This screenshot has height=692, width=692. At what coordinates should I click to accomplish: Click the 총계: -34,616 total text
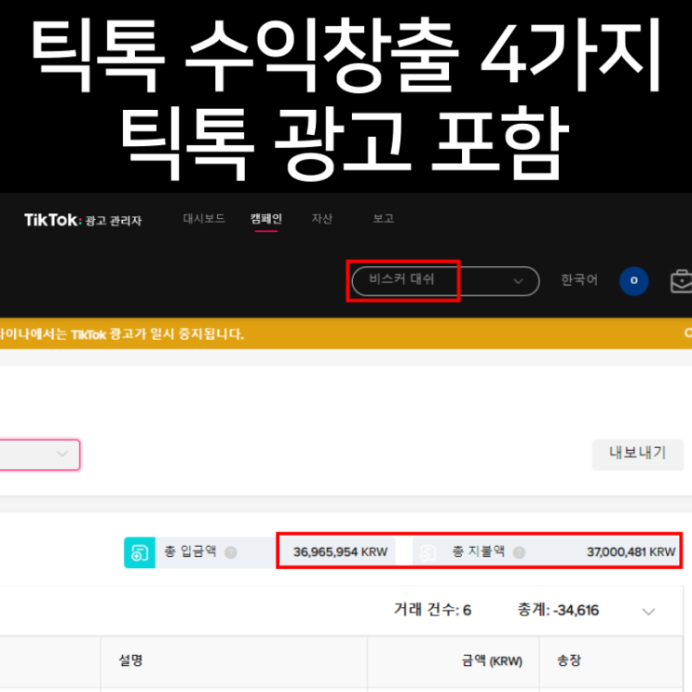pos(558,610)
